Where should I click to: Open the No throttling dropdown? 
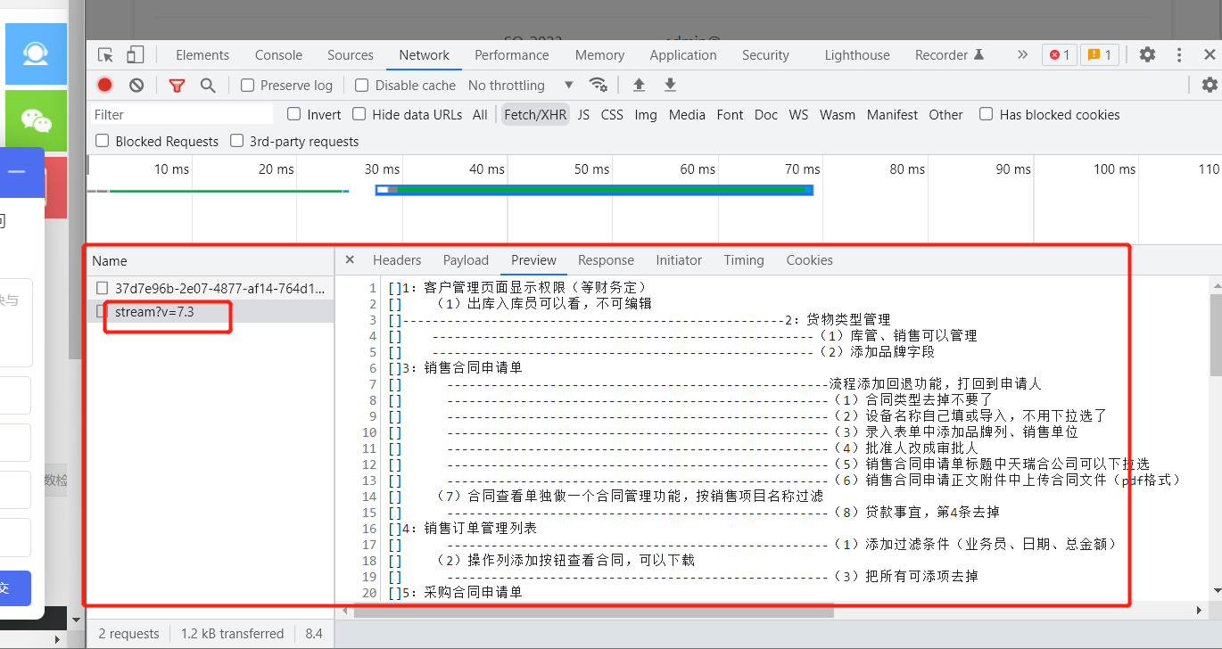(520, 86)
